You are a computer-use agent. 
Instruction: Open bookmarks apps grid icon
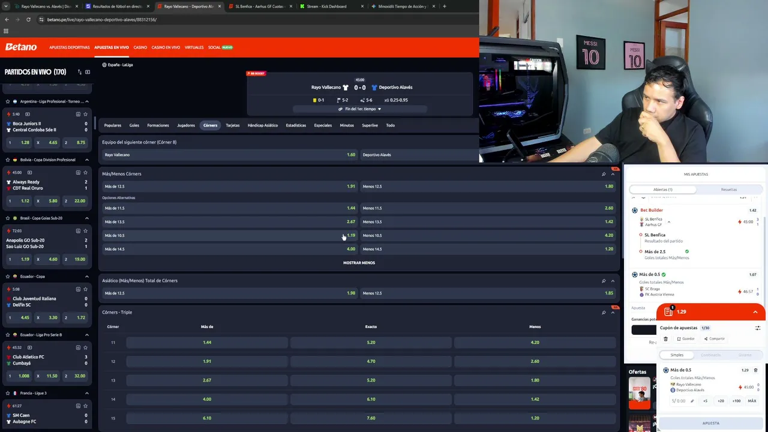pos(6,31)
